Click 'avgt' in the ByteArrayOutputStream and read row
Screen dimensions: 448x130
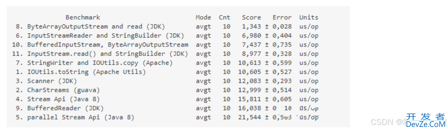(x=203, y=27)
